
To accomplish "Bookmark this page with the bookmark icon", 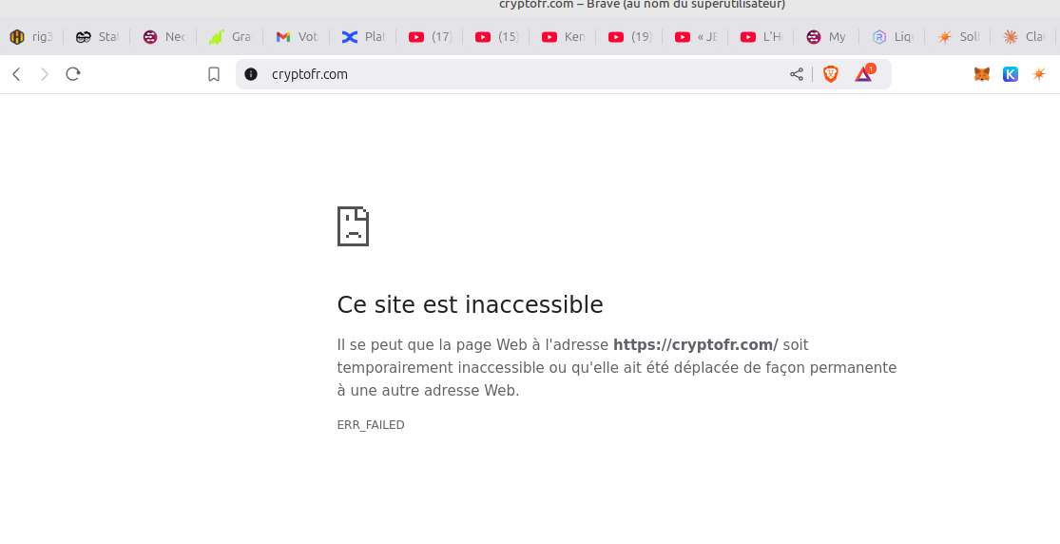I will [x=214, y=74].
